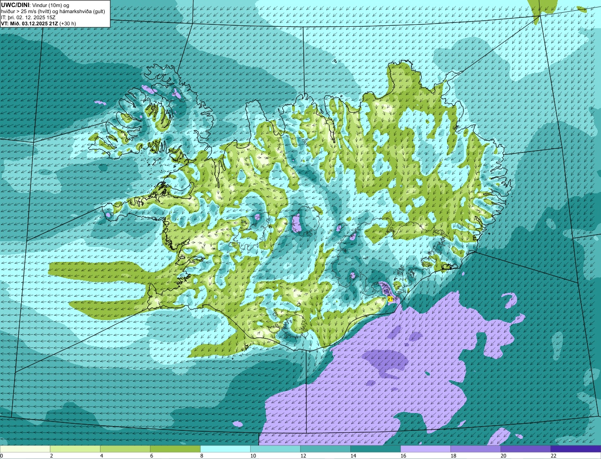601x459 pixels.
Task: Click the 14–16 m/s dark teal legend swatch
Action: (x=376, y=449)
